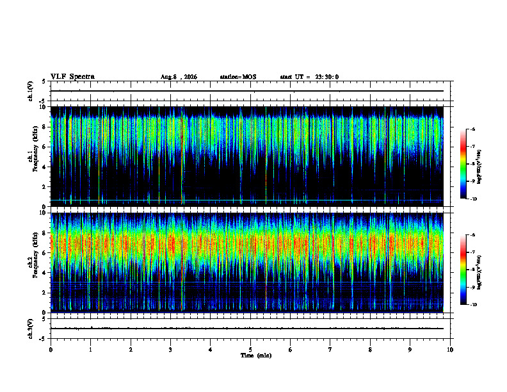Click time axis tick label "2"
The image size is (507, 392).
pos(131,350)
